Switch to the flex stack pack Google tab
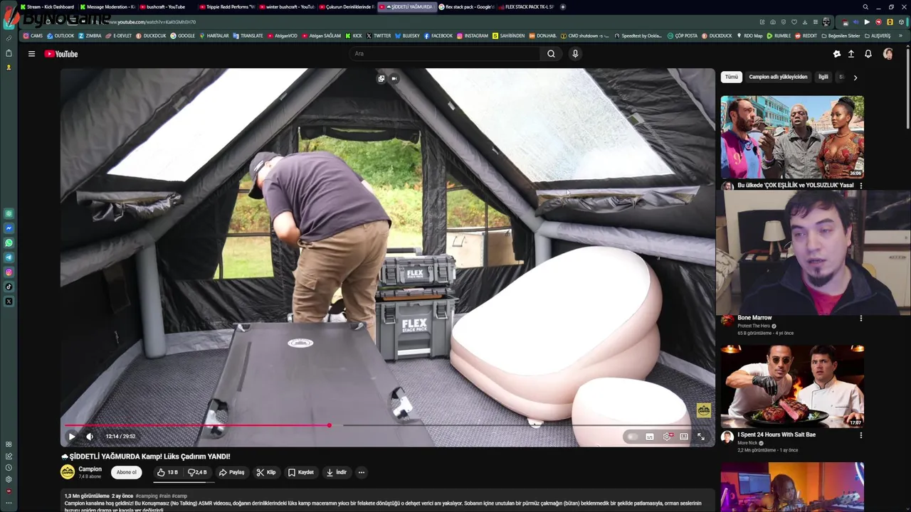Image resolution: width=911 pixels, height=512 pixels. 466,6
